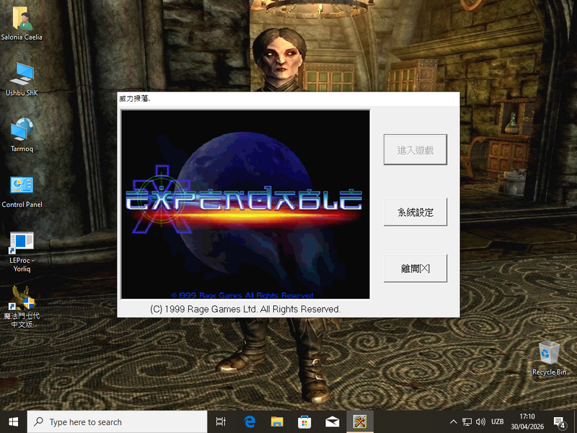Switch the UZB input language indicator

click(497, 422)
